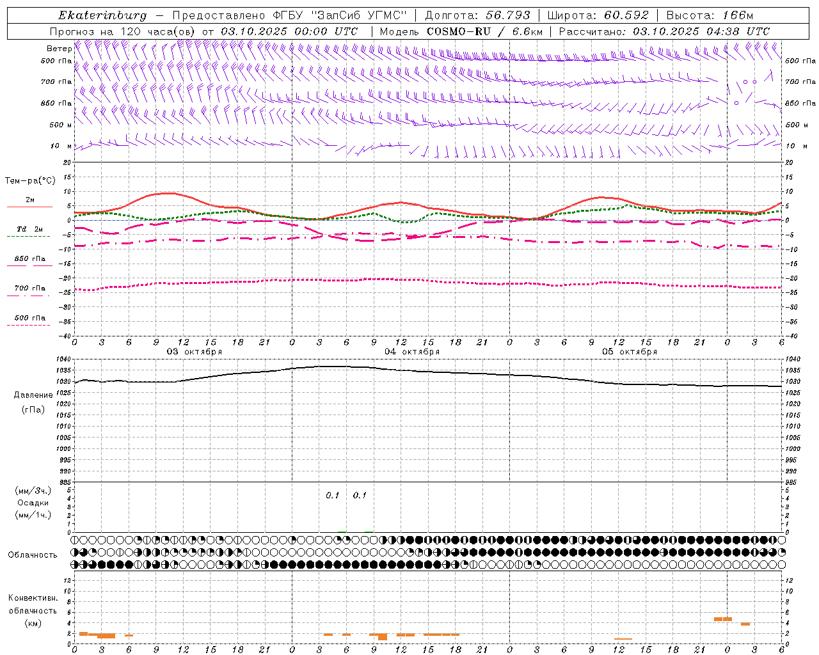The height and width of the screenshot is (655, 819).
Task: Click the 'Рассчитано: 03.10.2025 04:38 UTC' timestamp
Action: click(664, 31)
